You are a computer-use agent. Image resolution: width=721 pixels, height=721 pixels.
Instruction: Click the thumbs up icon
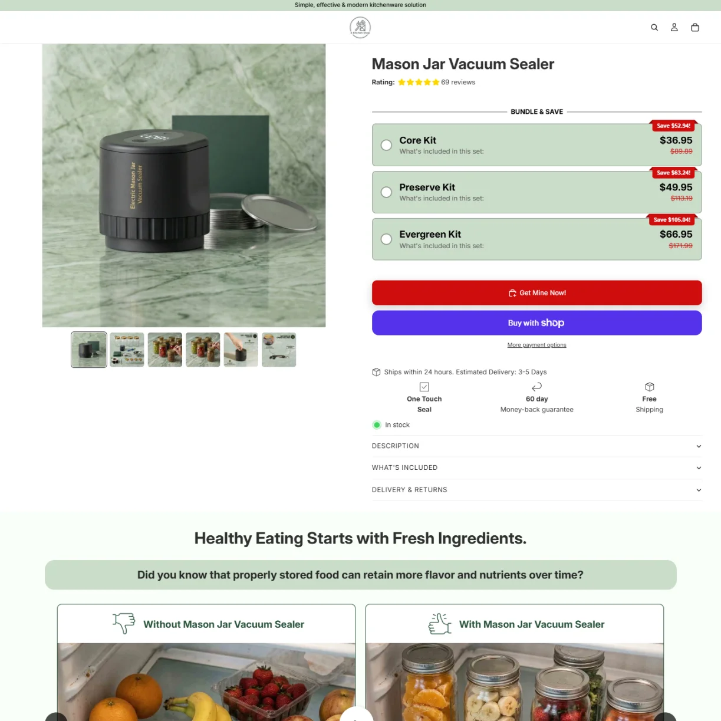coord(440,624)
